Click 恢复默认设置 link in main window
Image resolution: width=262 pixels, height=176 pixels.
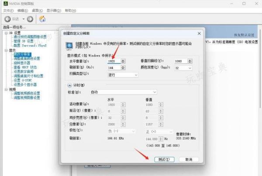pos(244,35)
